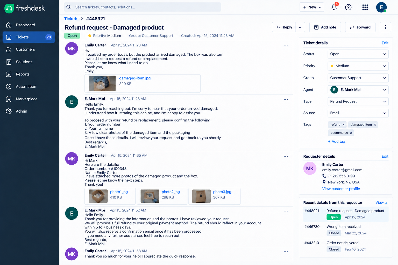Edit the Ticket details section
Screen dimensions: 398x265
click(x=385, y=43)
